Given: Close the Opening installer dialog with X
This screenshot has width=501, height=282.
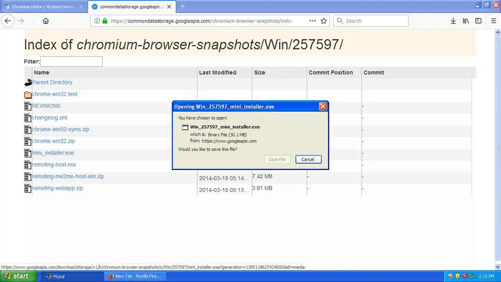Looking at the screenshot, I should pos(323,107).
